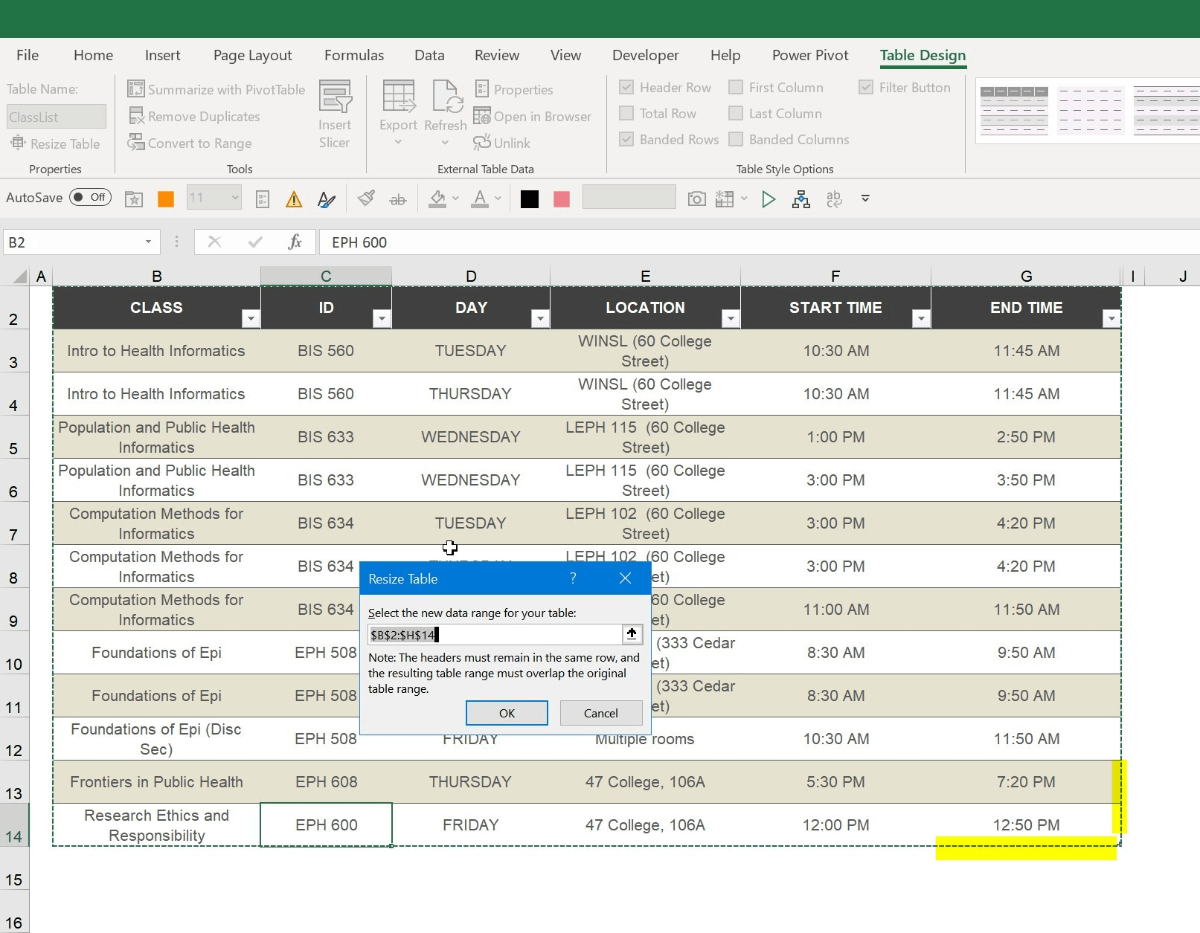Open the CLASS column filter dropdown
Screen dimensions: 1200x933
[251, 319]
